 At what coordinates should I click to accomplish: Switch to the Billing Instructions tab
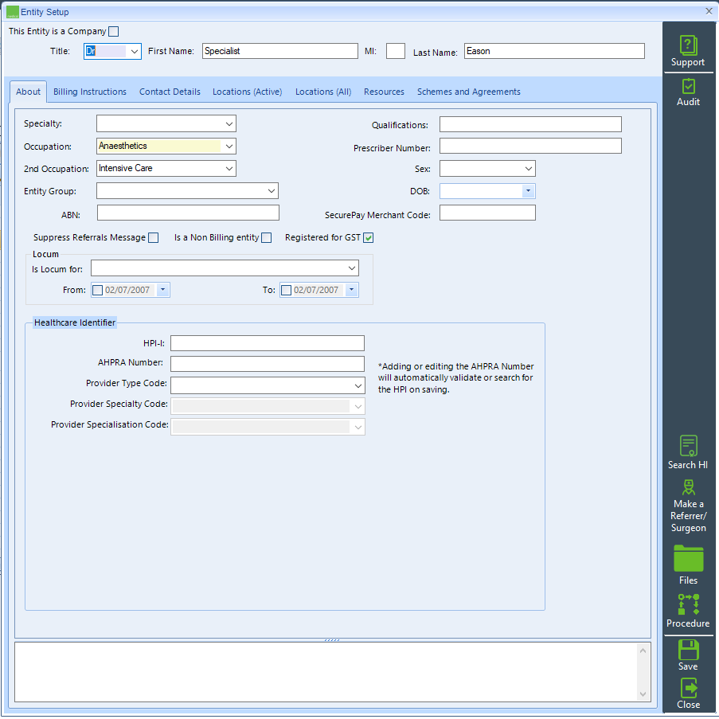tap(89, 92)
